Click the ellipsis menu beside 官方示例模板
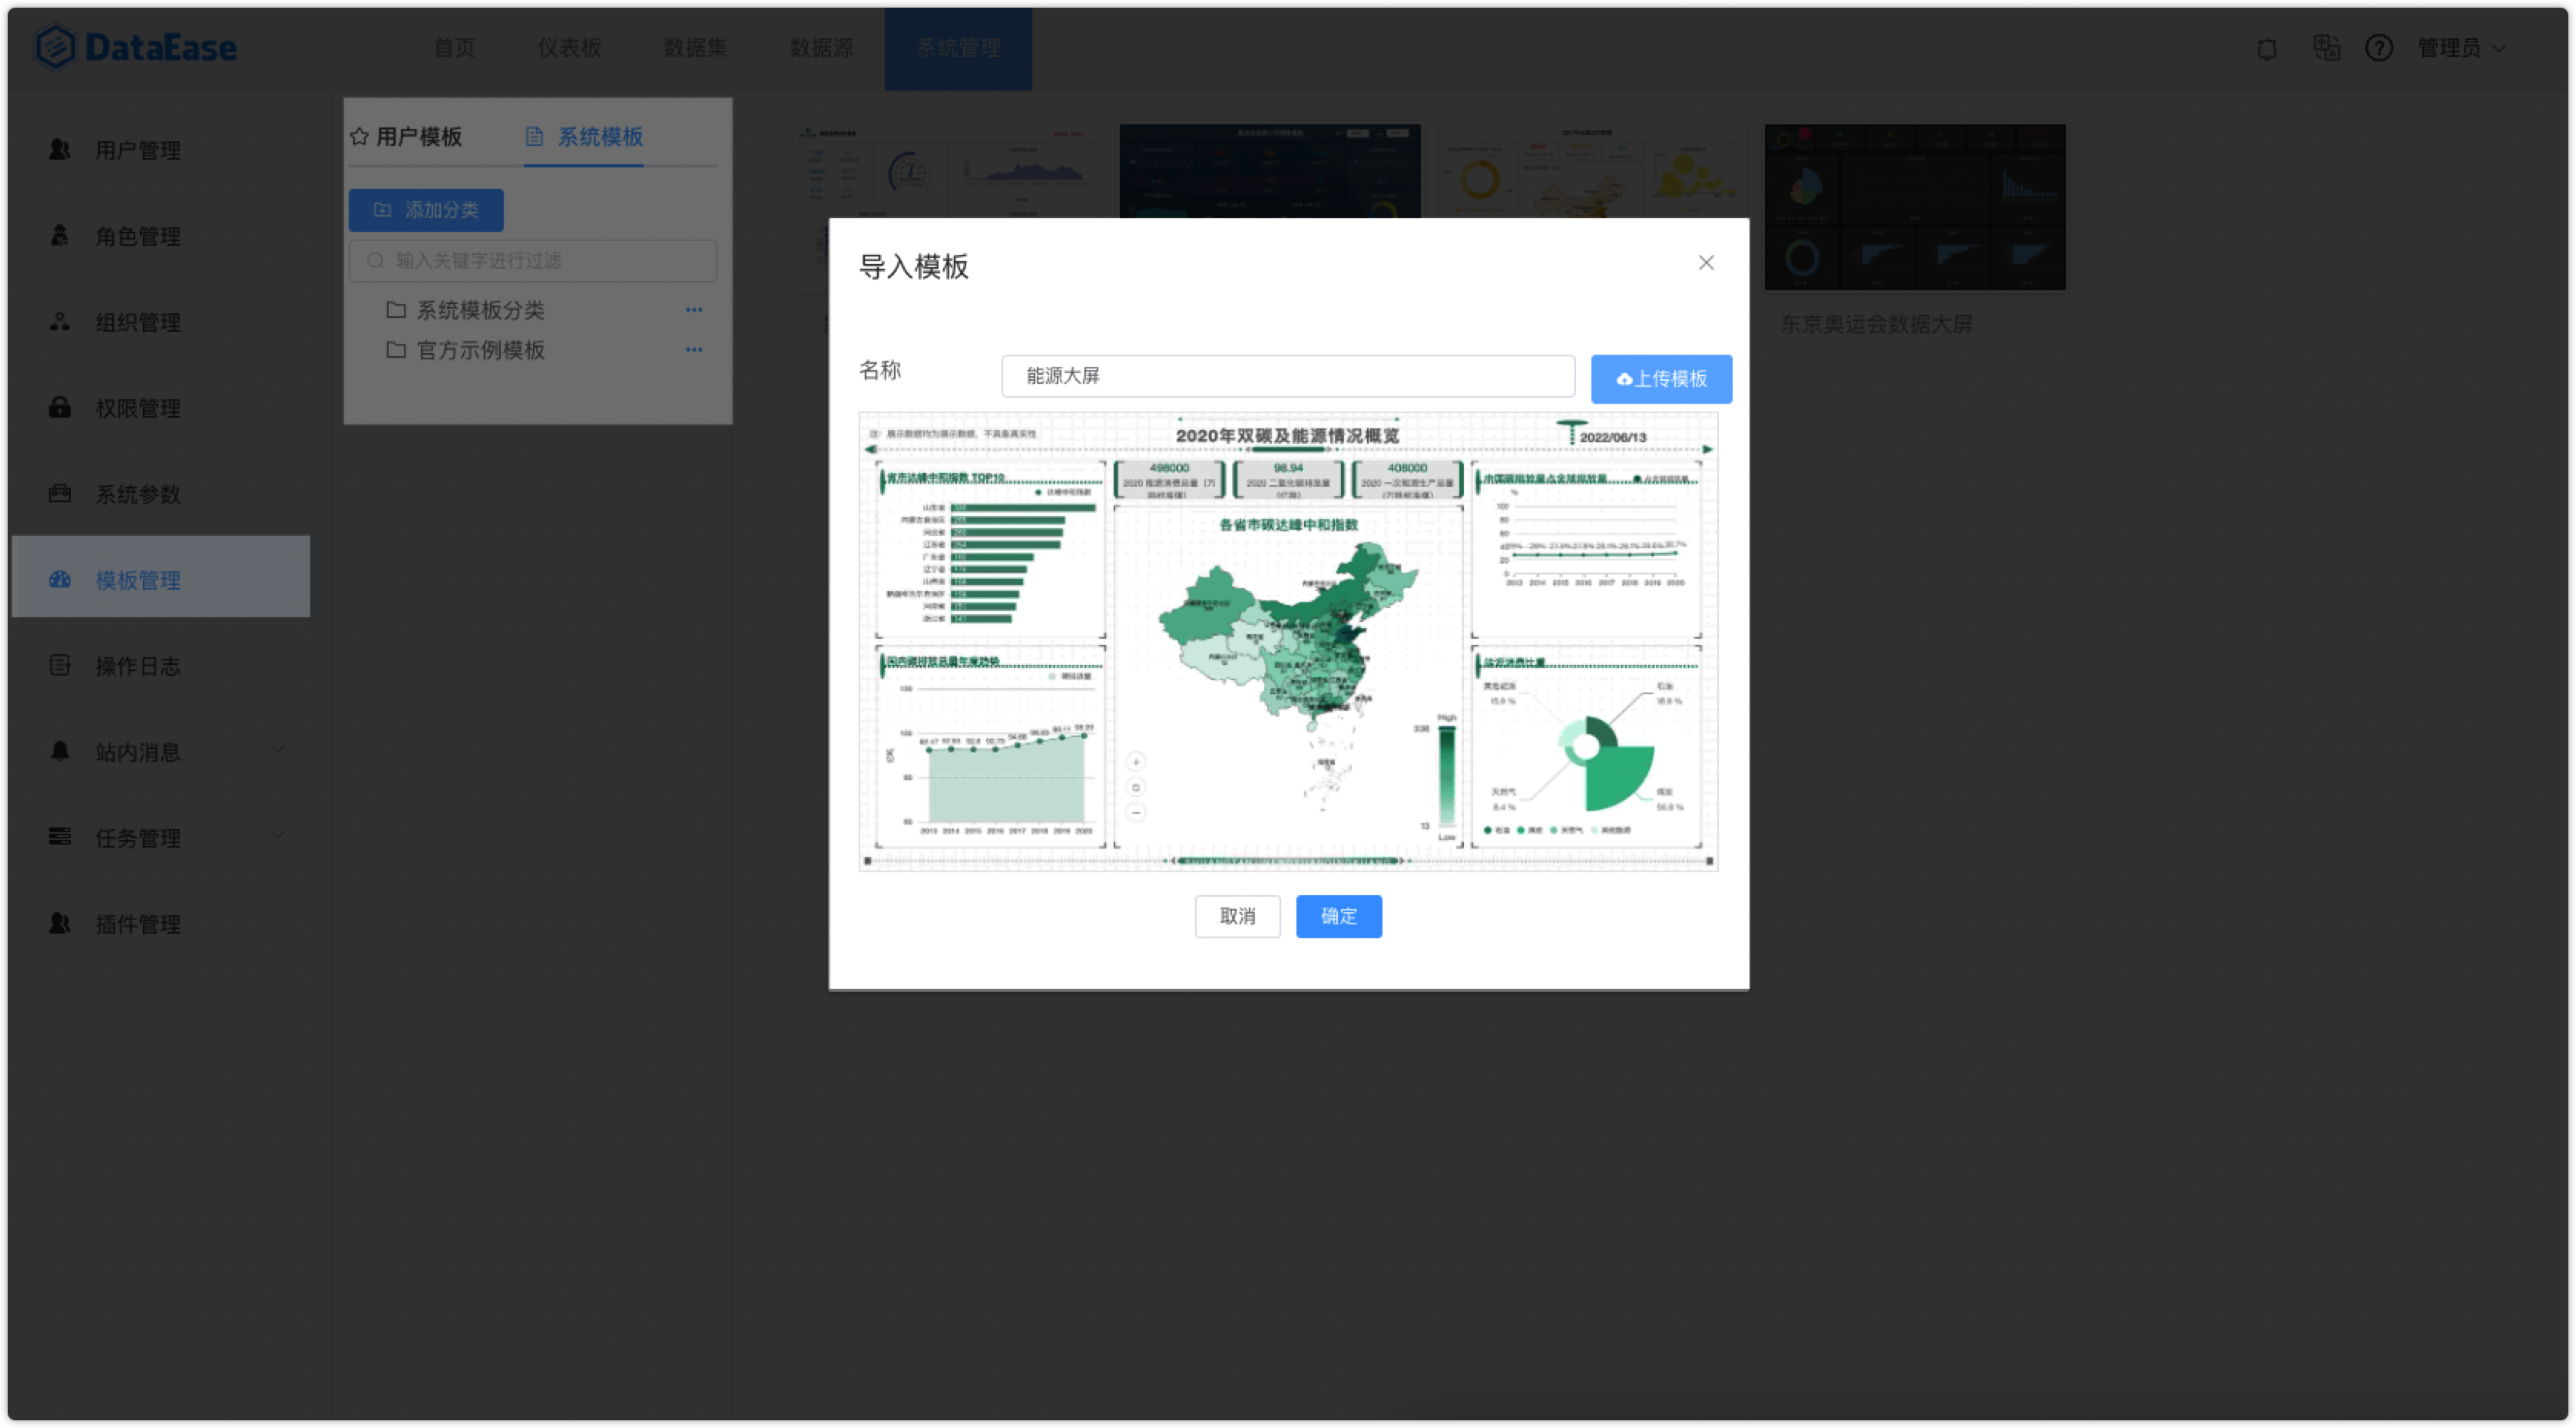Image resolution: width=2576 pixels, height=1428 pixels. pyautogui.click(x=694, y=351)
